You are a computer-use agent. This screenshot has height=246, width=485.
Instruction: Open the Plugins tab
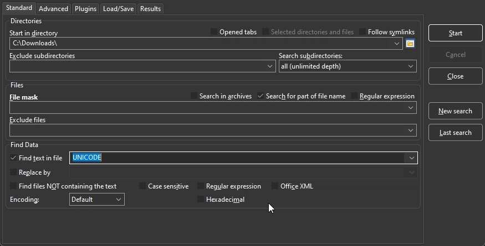coord(85,9)
